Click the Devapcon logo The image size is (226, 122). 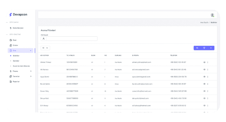pos(18,15)
